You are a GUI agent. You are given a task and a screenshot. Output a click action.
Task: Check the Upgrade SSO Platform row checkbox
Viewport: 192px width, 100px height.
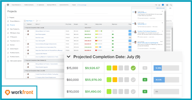point(26,54)
